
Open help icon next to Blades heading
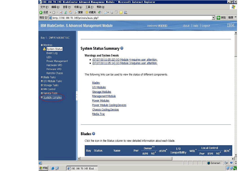point(93,134)
